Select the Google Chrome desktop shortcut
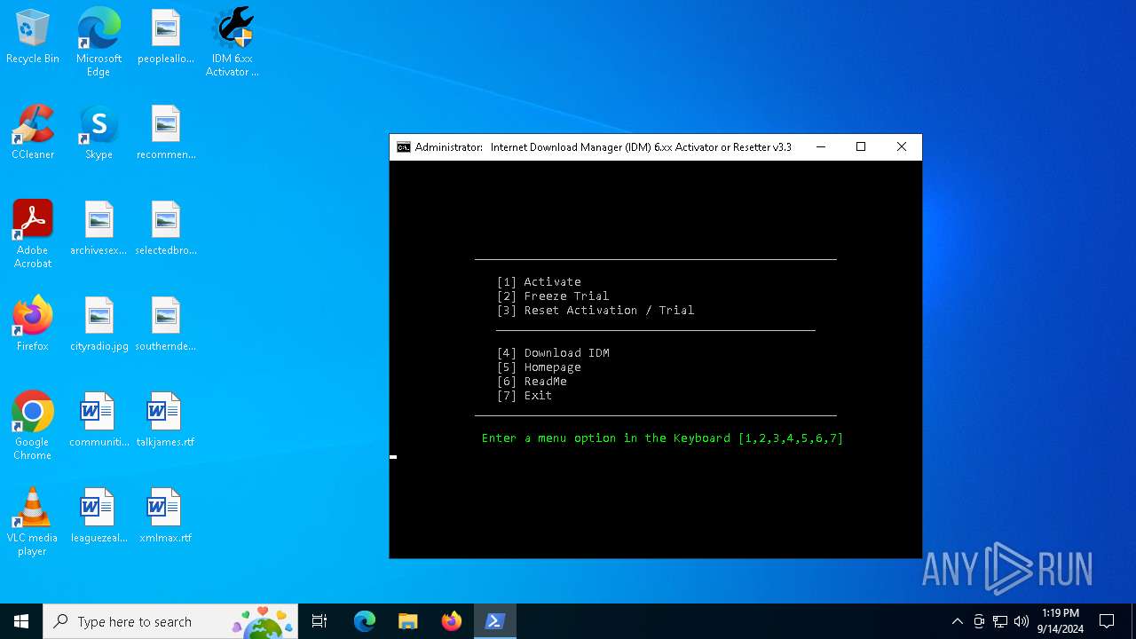 click(x=33, y=426)
